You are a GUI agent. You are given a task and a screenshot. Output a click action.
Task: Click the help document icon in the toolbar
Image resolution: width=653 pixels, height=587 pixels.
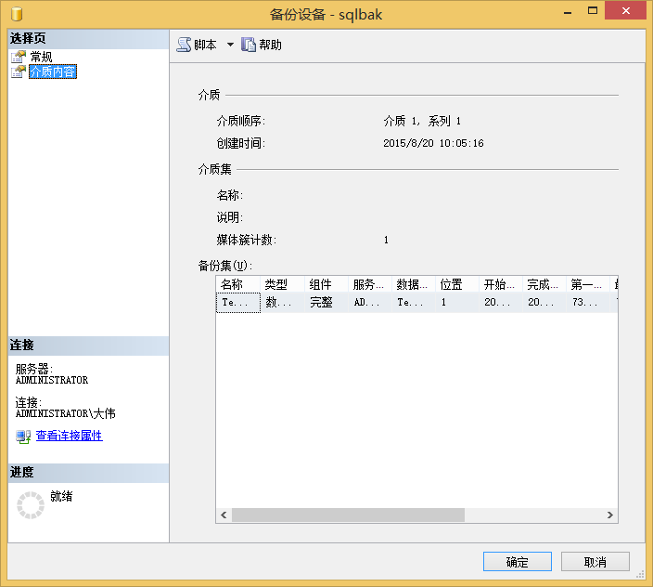[249, 45]
